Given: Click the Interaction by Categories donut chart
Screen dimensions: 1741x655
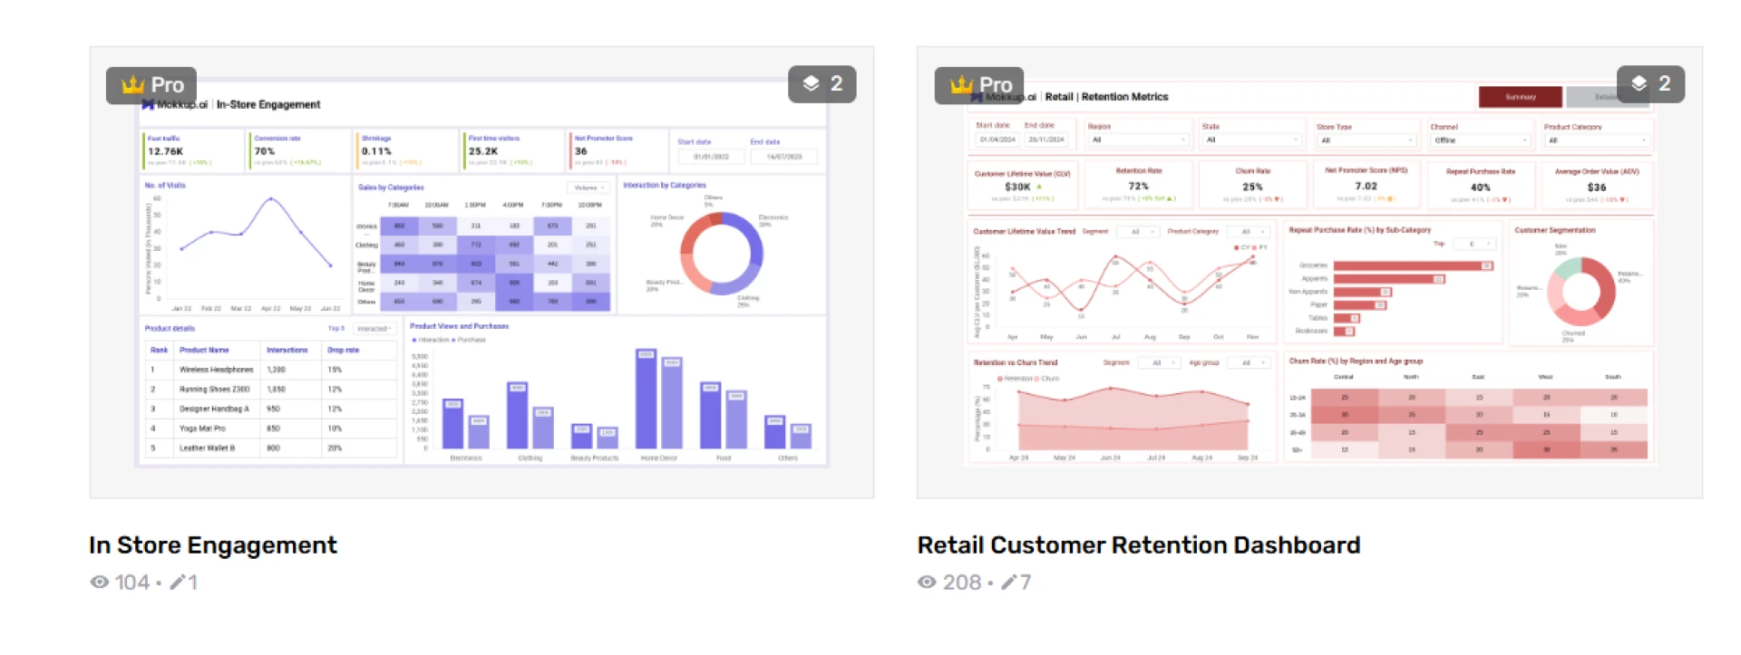Looking at the screenshot, I should tap(722, 254).
